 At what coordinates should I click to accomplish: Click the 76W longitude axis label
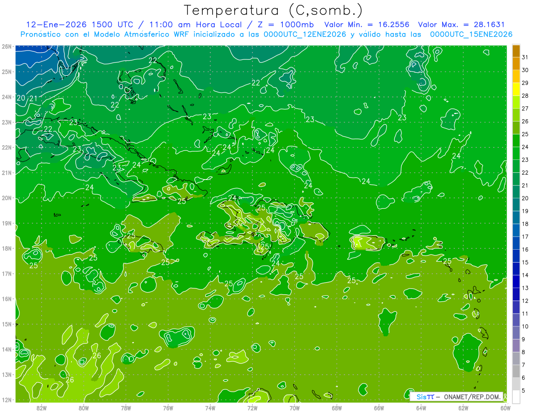pyautogui.click(x=168, y=408)
